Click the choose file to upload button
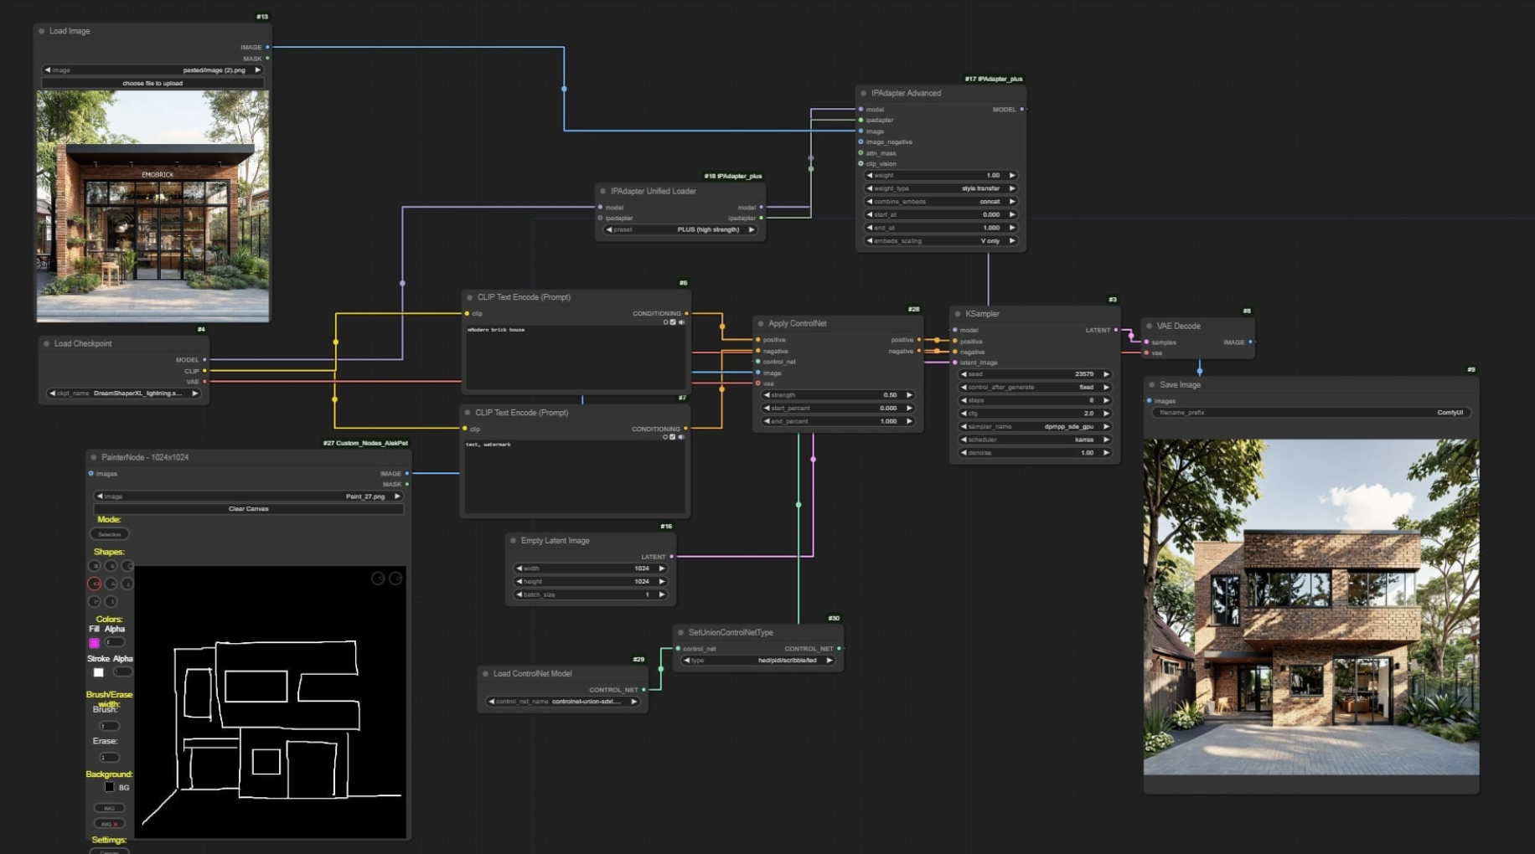 pos(152,84)
